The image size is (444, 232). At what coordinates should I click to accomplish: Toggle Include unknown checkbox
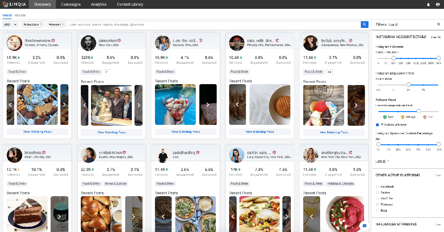377,125
